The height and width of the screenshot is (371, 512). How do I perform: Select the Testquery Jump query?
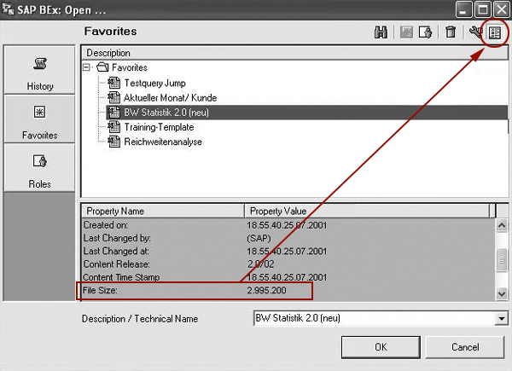click(x=154, y=83)
